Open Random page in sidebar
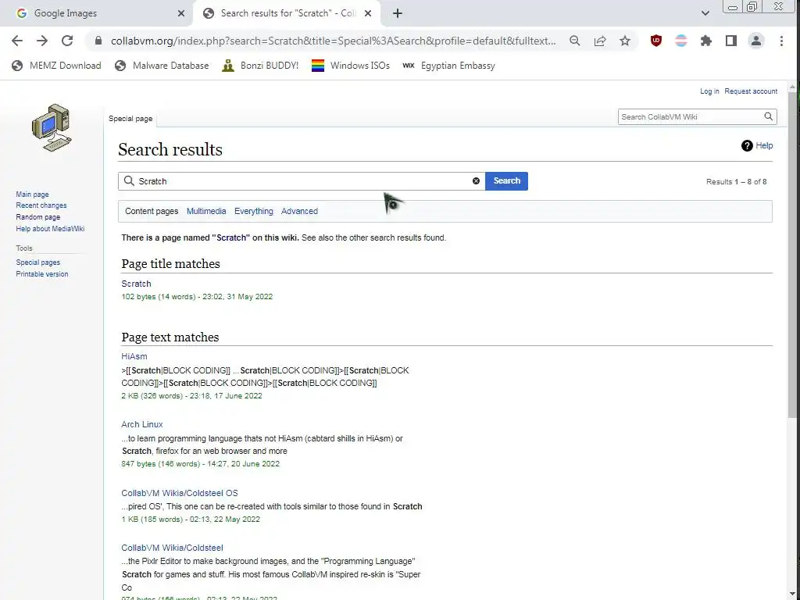This screenshot has height=600, width=800. 37,217
